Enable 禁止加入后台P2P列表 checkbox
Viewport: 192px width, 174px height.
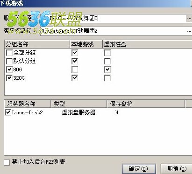[x=7, y=162]
